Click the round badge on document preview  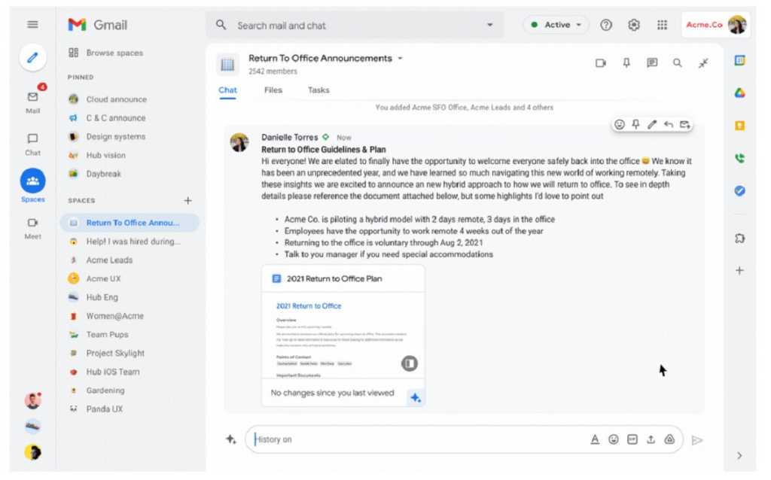click(410, 363)
